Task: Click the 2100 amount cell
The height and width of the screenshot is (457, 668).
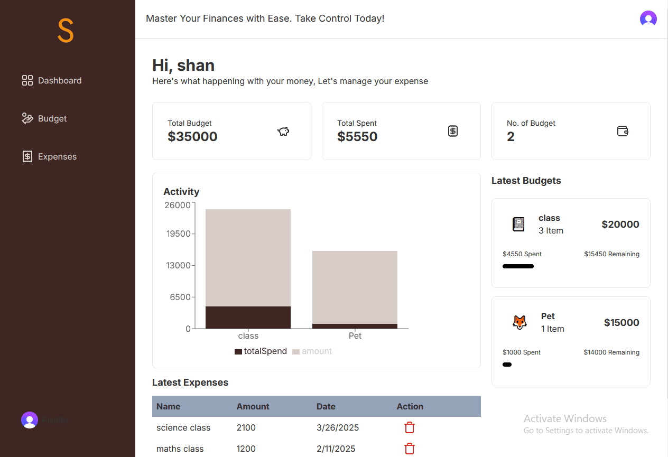Action: (246, 427)
